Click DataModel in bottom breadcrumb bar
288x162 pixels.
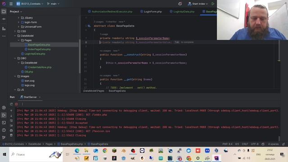[35, 144]
